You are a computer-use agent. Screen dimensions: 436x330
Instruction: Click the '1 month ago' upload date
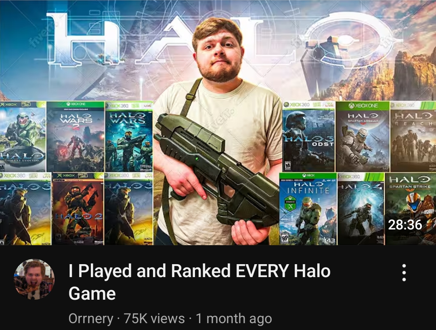pos(234,318)
